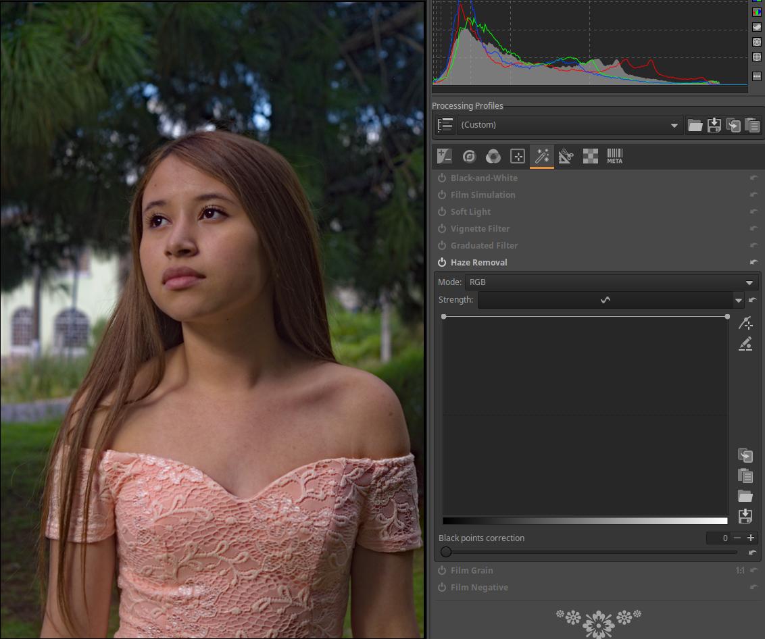Open the Strength curve type dropdown arrow

point(738,300)
